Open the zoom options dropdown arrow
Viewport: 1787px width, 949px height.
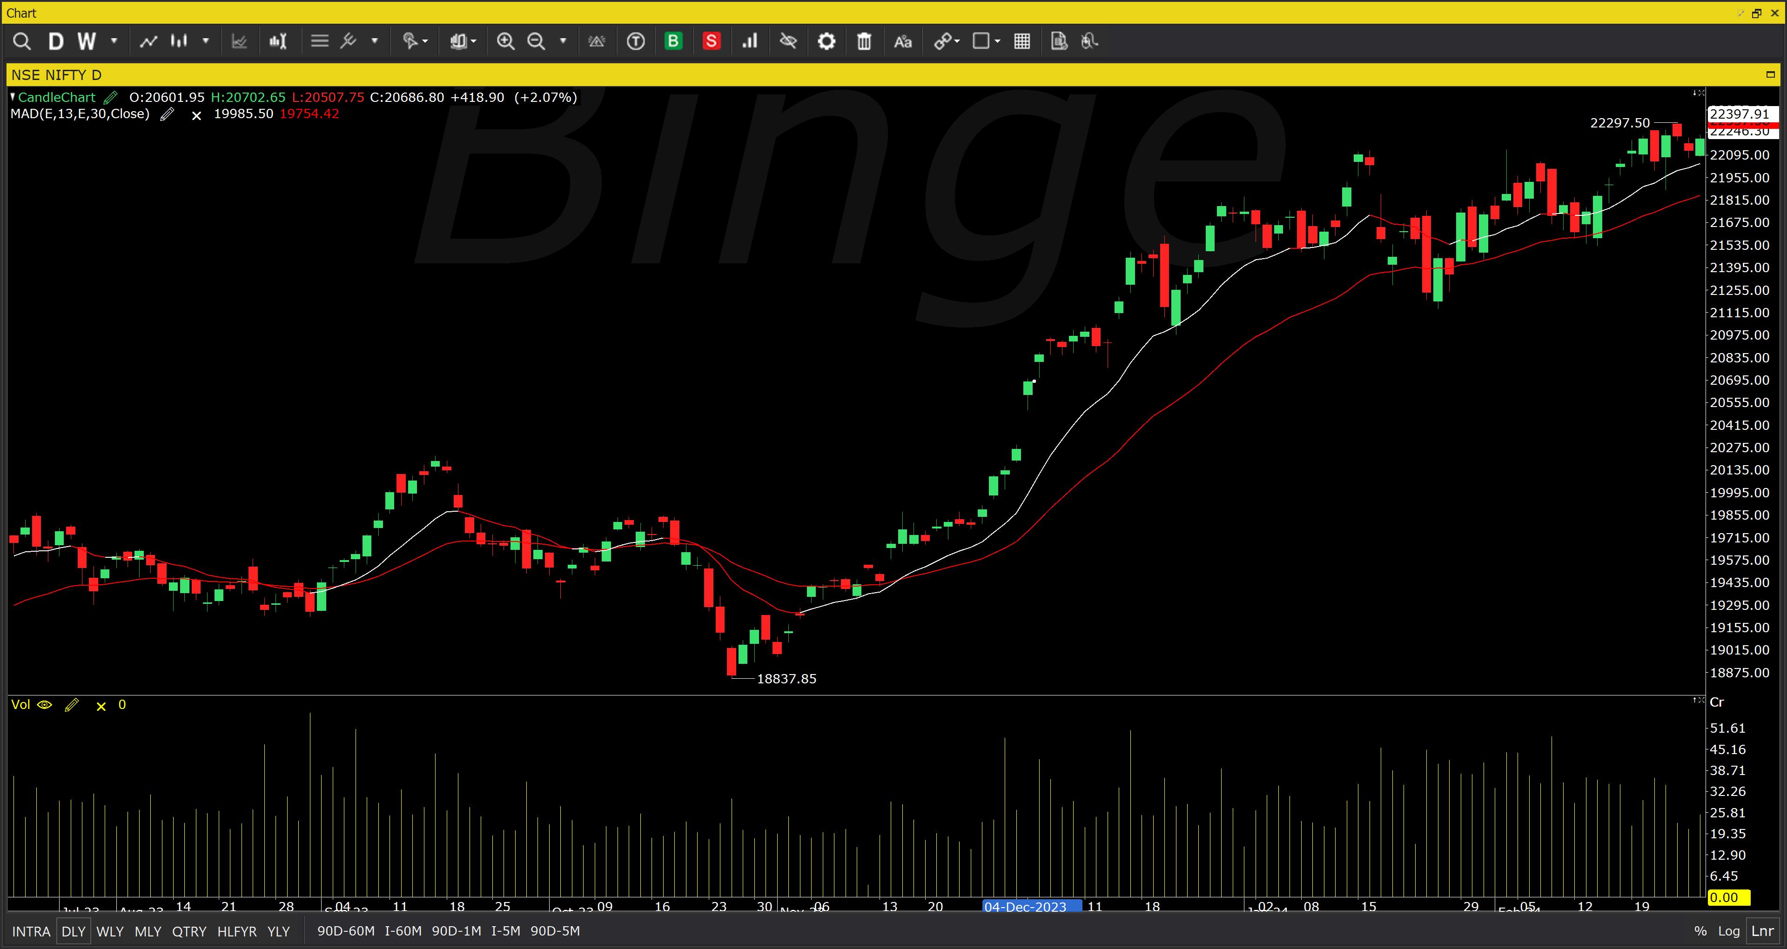pos(563,41)
